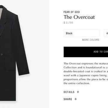Screen dimensions: 108x108
Task: Click the coat's flap pocket in the photo
Action: 10,69
